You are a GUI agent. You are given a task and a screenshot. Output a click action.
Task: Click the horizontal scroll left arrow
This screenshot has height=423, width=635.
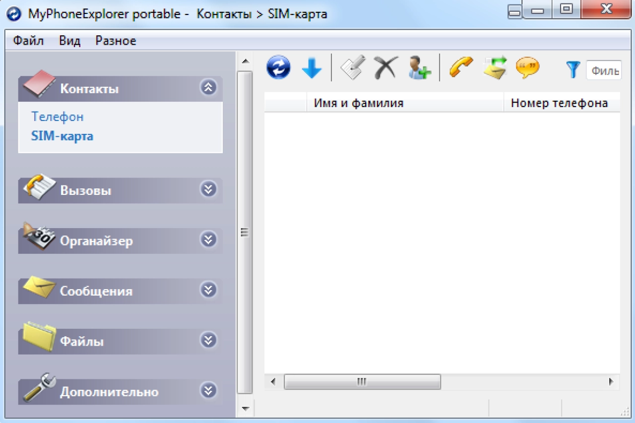click(x=273, y=381)
